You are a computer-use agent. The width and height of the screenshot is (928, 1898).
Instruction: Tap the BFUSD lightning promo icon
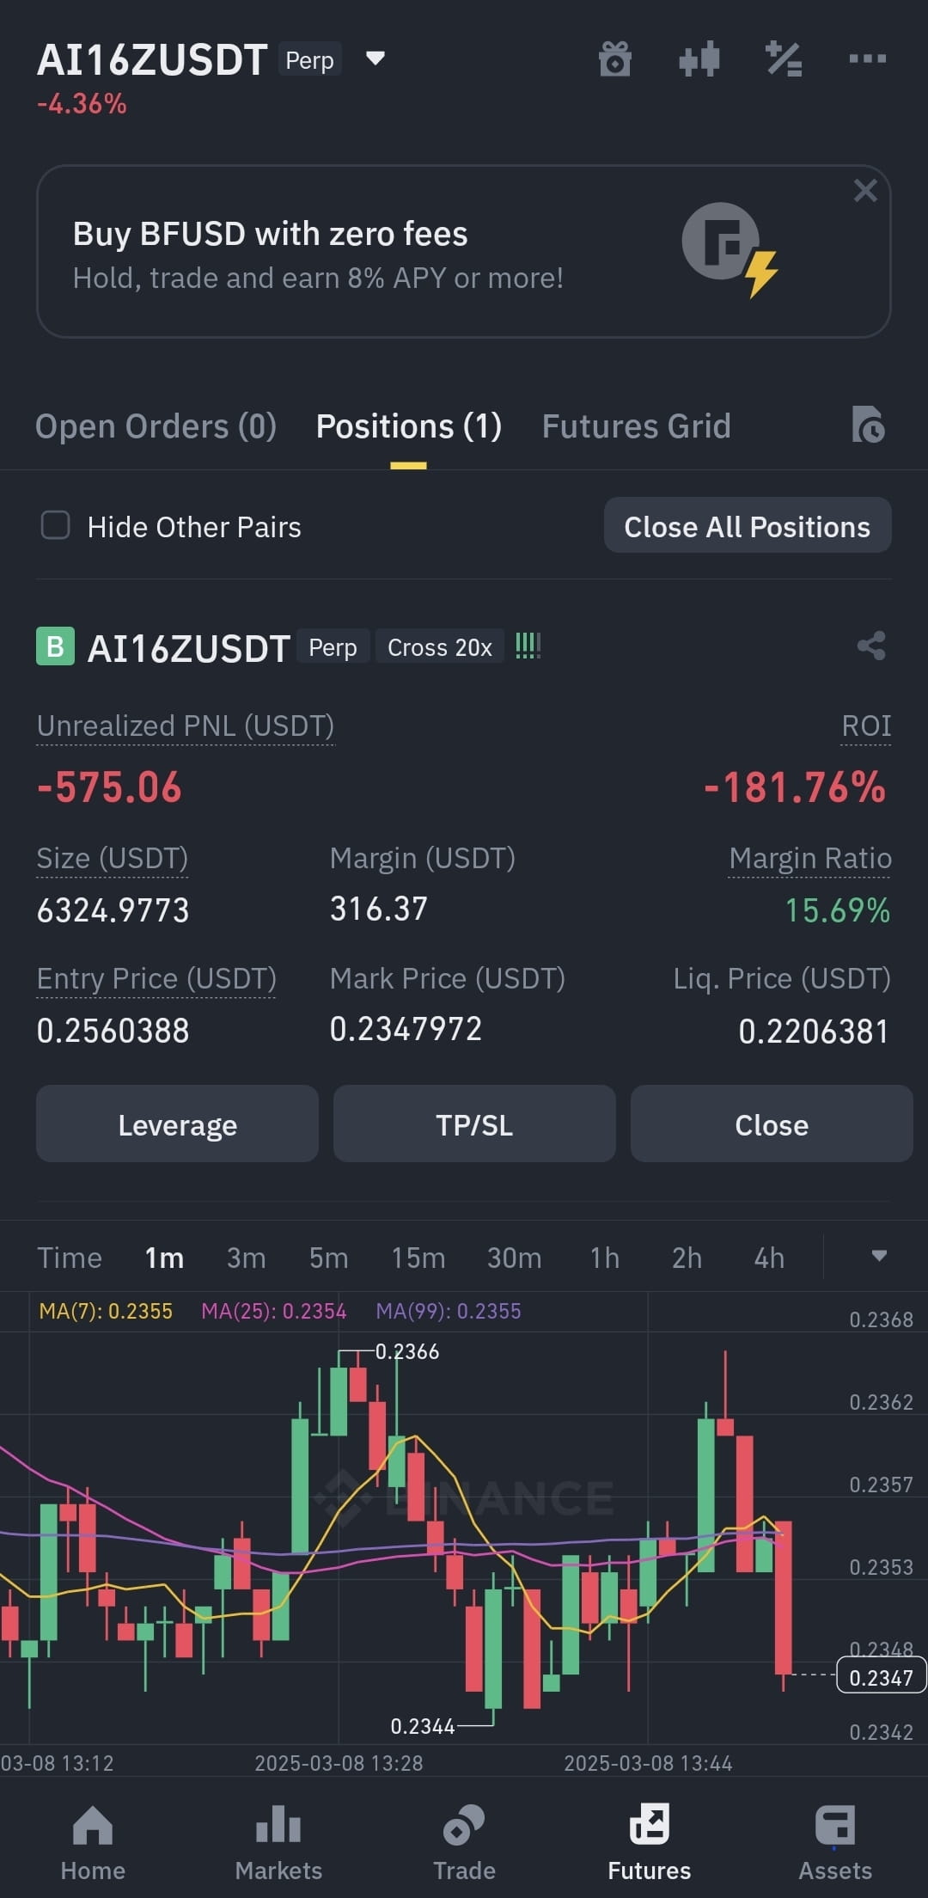point(730,249)
